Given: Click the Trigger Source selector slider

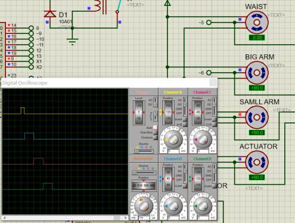Looking at the screenshot, I should coord(144,151).
